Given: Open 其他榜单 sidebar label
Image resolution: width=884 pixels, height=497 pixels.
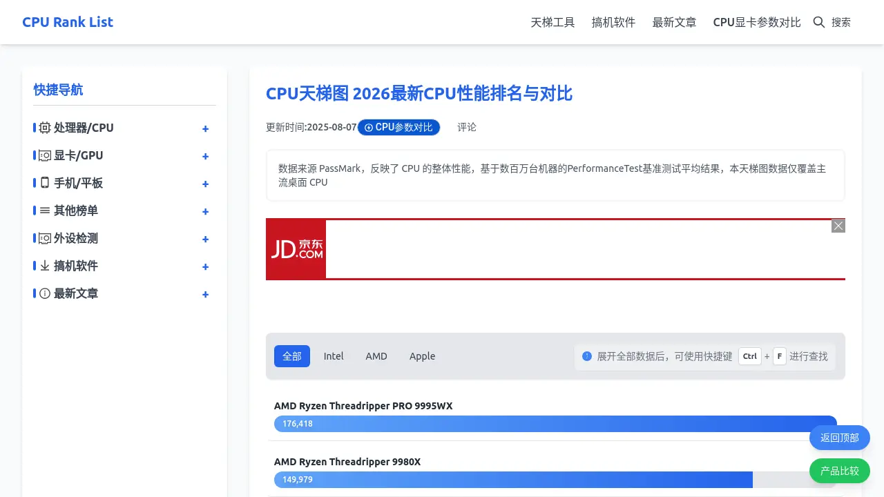Looking at the screenshot, I should (76, 211).
